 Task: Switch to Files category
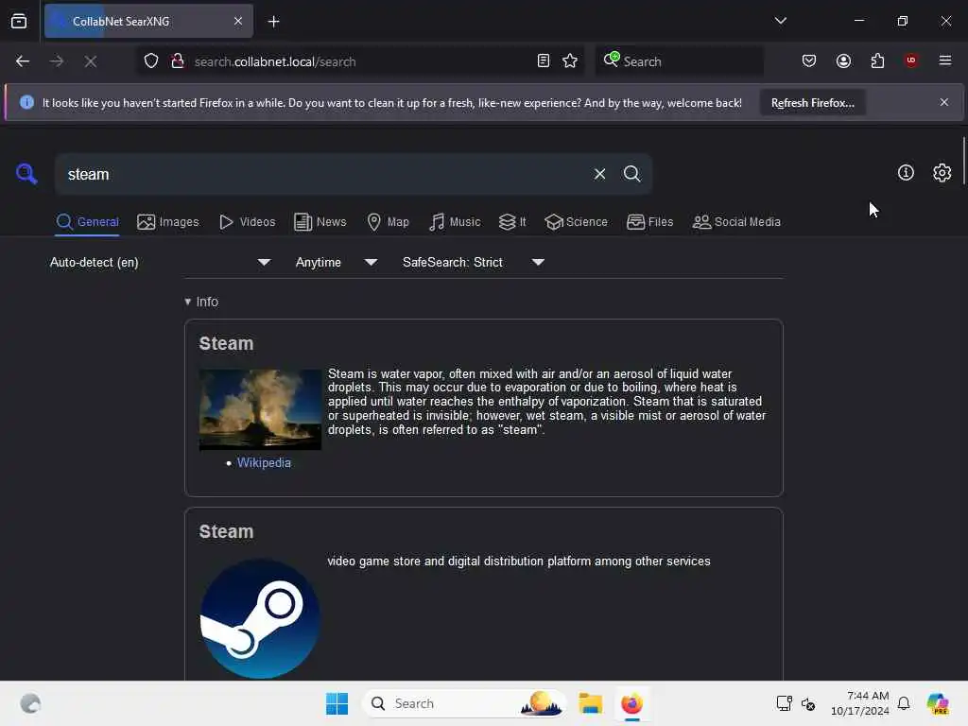click(x=649, y=221)
